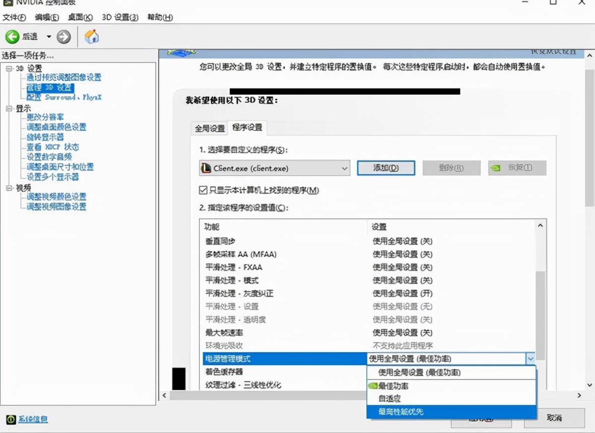This screenshot has height=433, width=595.
Task: Collapse the 电源管理模式 setting dropdown
Action: [x=531, y=358]
